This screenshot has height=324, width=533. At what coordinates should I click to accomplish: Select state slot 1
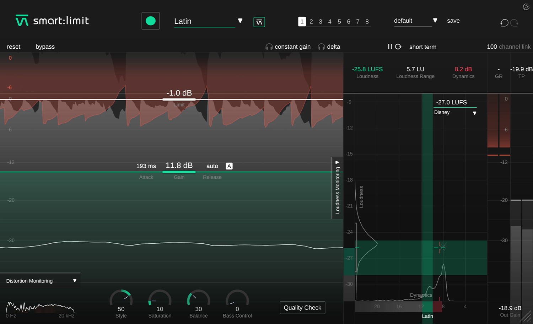click(x=302, y=22)
